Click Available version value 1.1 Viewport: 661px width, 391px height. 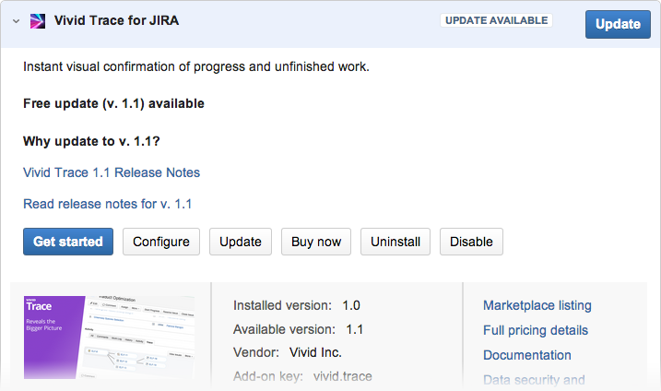(x=355, y=329)
